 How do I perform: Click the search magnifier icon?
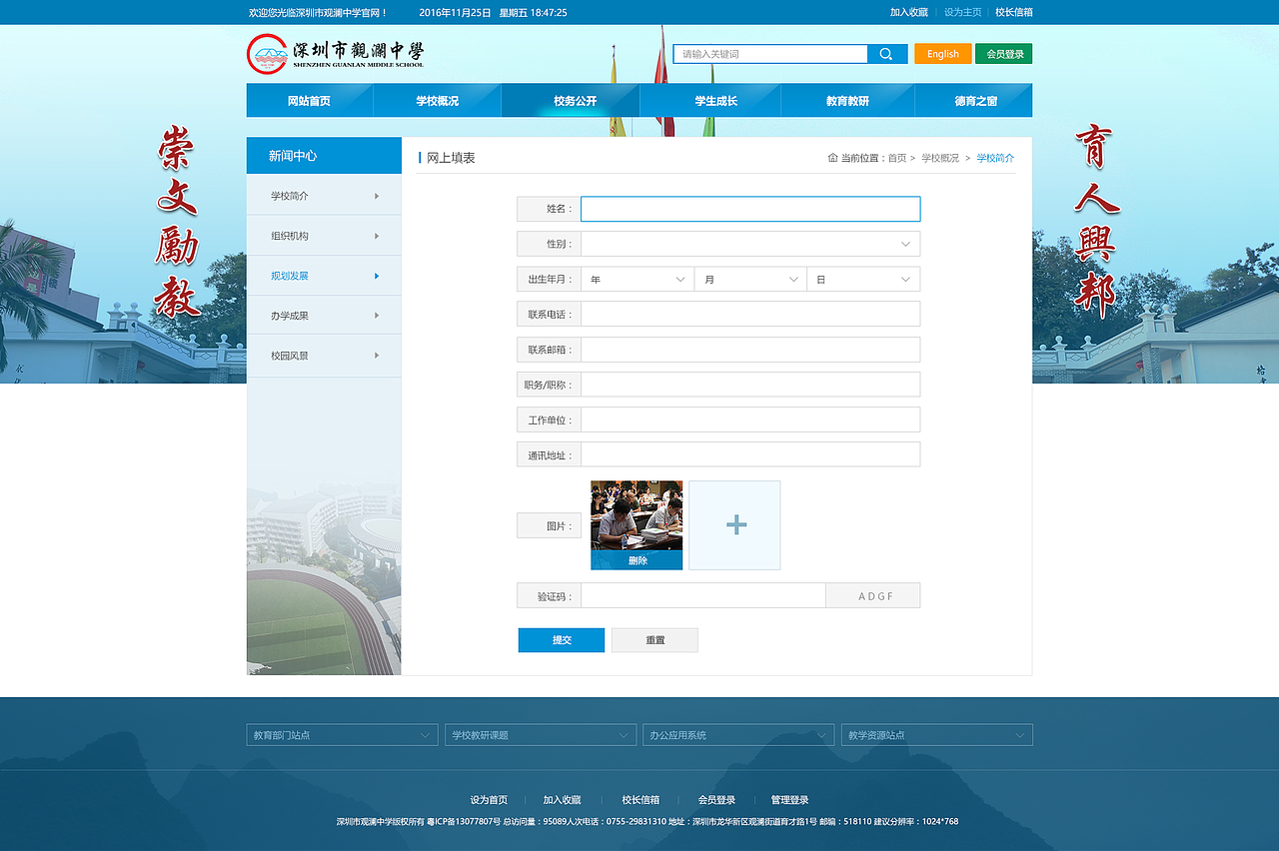point(886,53)
